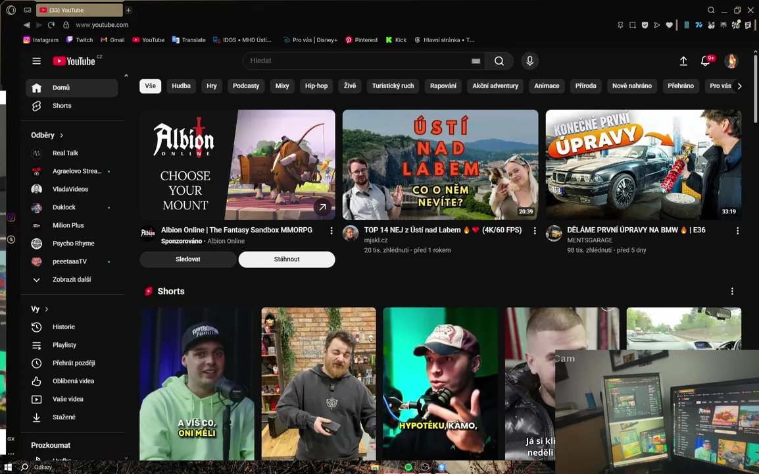Open Duklock channel
This screenshot has height=474, width=759.
(72, 207)
